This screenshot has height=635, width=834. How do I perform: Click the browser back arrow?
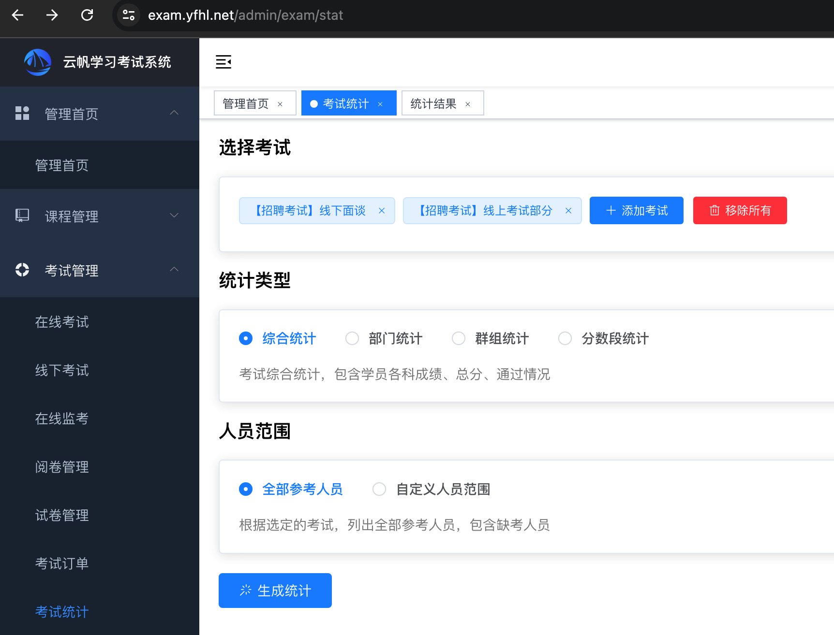pyautogui.click(x=18, y=15)
